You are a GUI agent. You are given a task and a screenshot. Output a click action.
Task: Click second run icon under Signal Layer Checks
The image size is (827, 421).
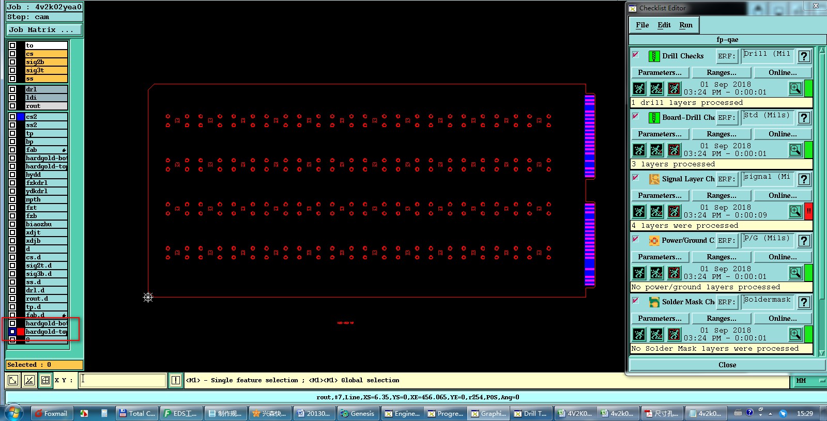click(656, 211)
